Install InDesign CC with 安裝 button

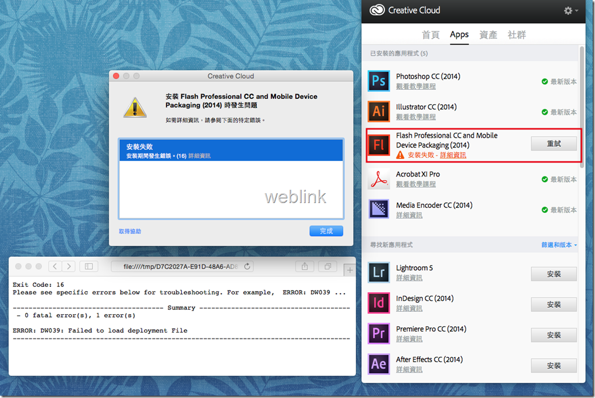point(554,305)
